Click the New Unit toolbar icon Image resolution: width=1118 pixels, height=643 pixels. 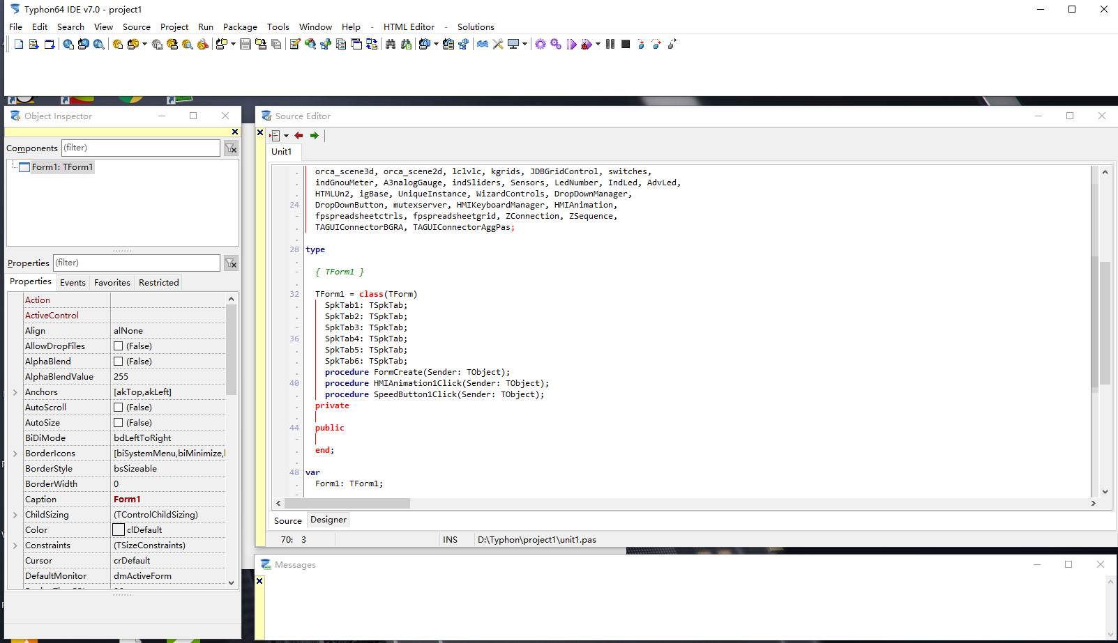click(x=33, y=44)
